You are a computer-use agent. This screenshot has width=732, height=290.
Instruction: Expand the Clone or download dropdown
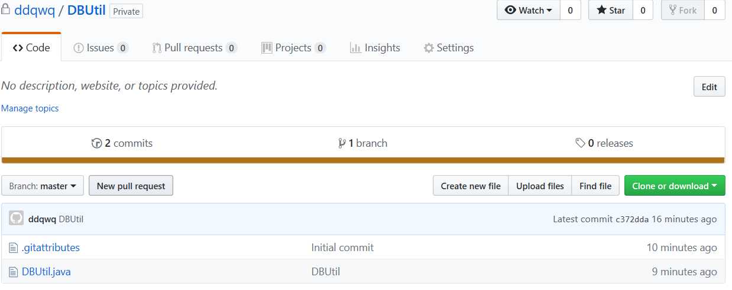(x=675, y=186)
